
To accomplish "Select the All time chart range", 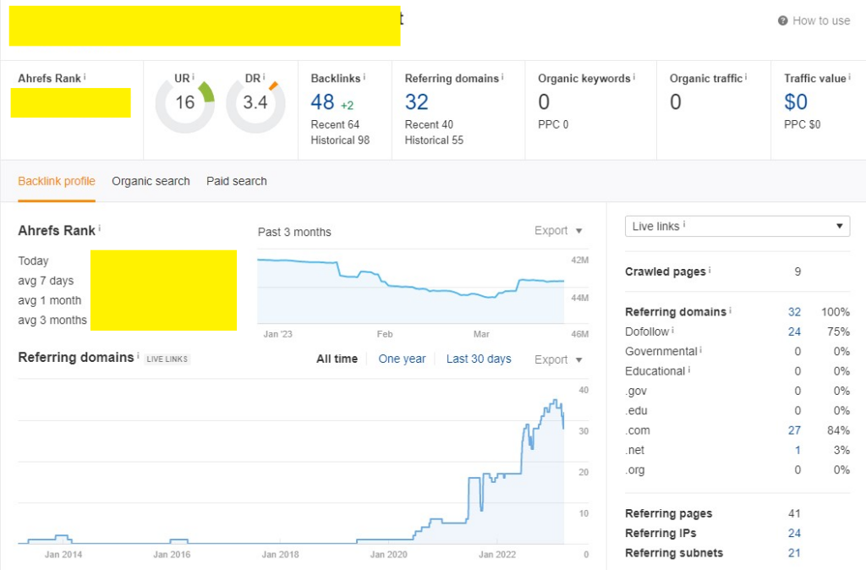I will click(x=337, y=359).
